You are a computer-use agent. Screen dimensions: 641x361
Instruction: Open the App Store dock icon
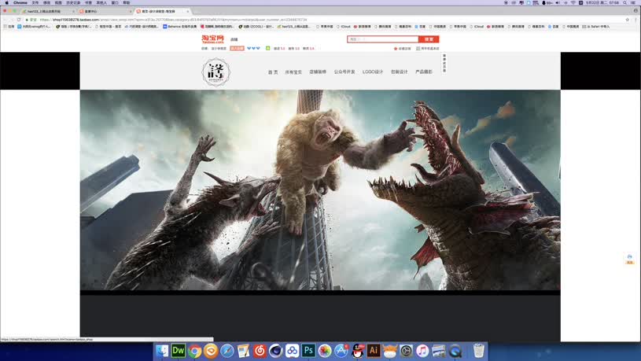(x=341, y=351)
